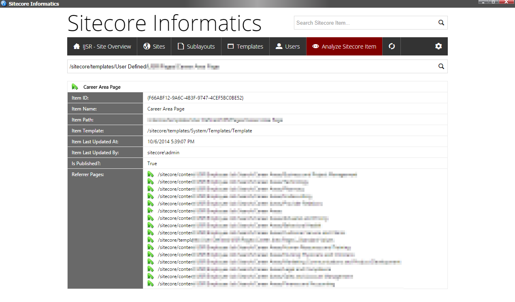Click the 10/6/2014 5:39:07 PM timestamp
Viewport: 515px width, 302px height.
pos(171,142)
